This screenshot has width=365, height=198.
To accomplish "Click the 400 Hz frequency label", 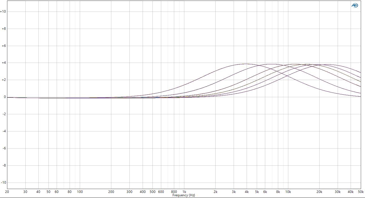I will tap(143, 192).
